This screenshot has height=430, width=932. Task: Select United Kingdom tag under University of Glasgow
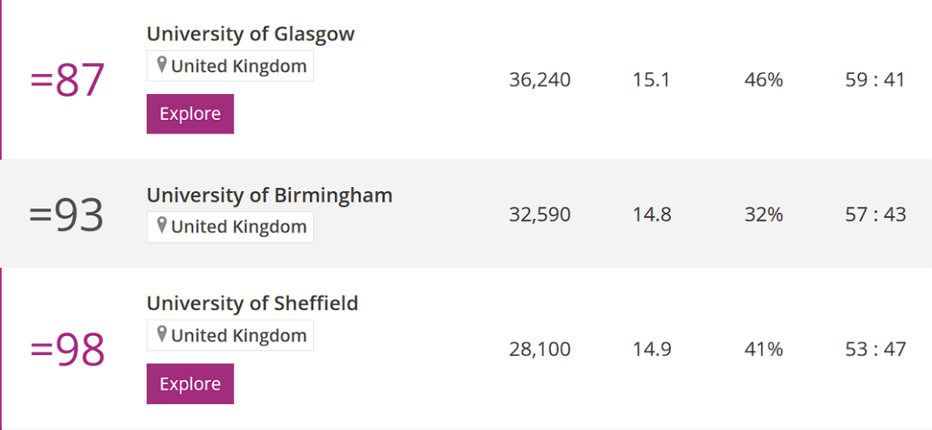(x=230, y=66)
